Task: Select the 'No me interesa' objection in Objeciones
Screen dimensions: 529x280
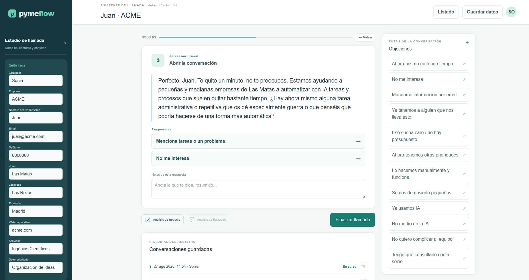Action: [428, 79]
